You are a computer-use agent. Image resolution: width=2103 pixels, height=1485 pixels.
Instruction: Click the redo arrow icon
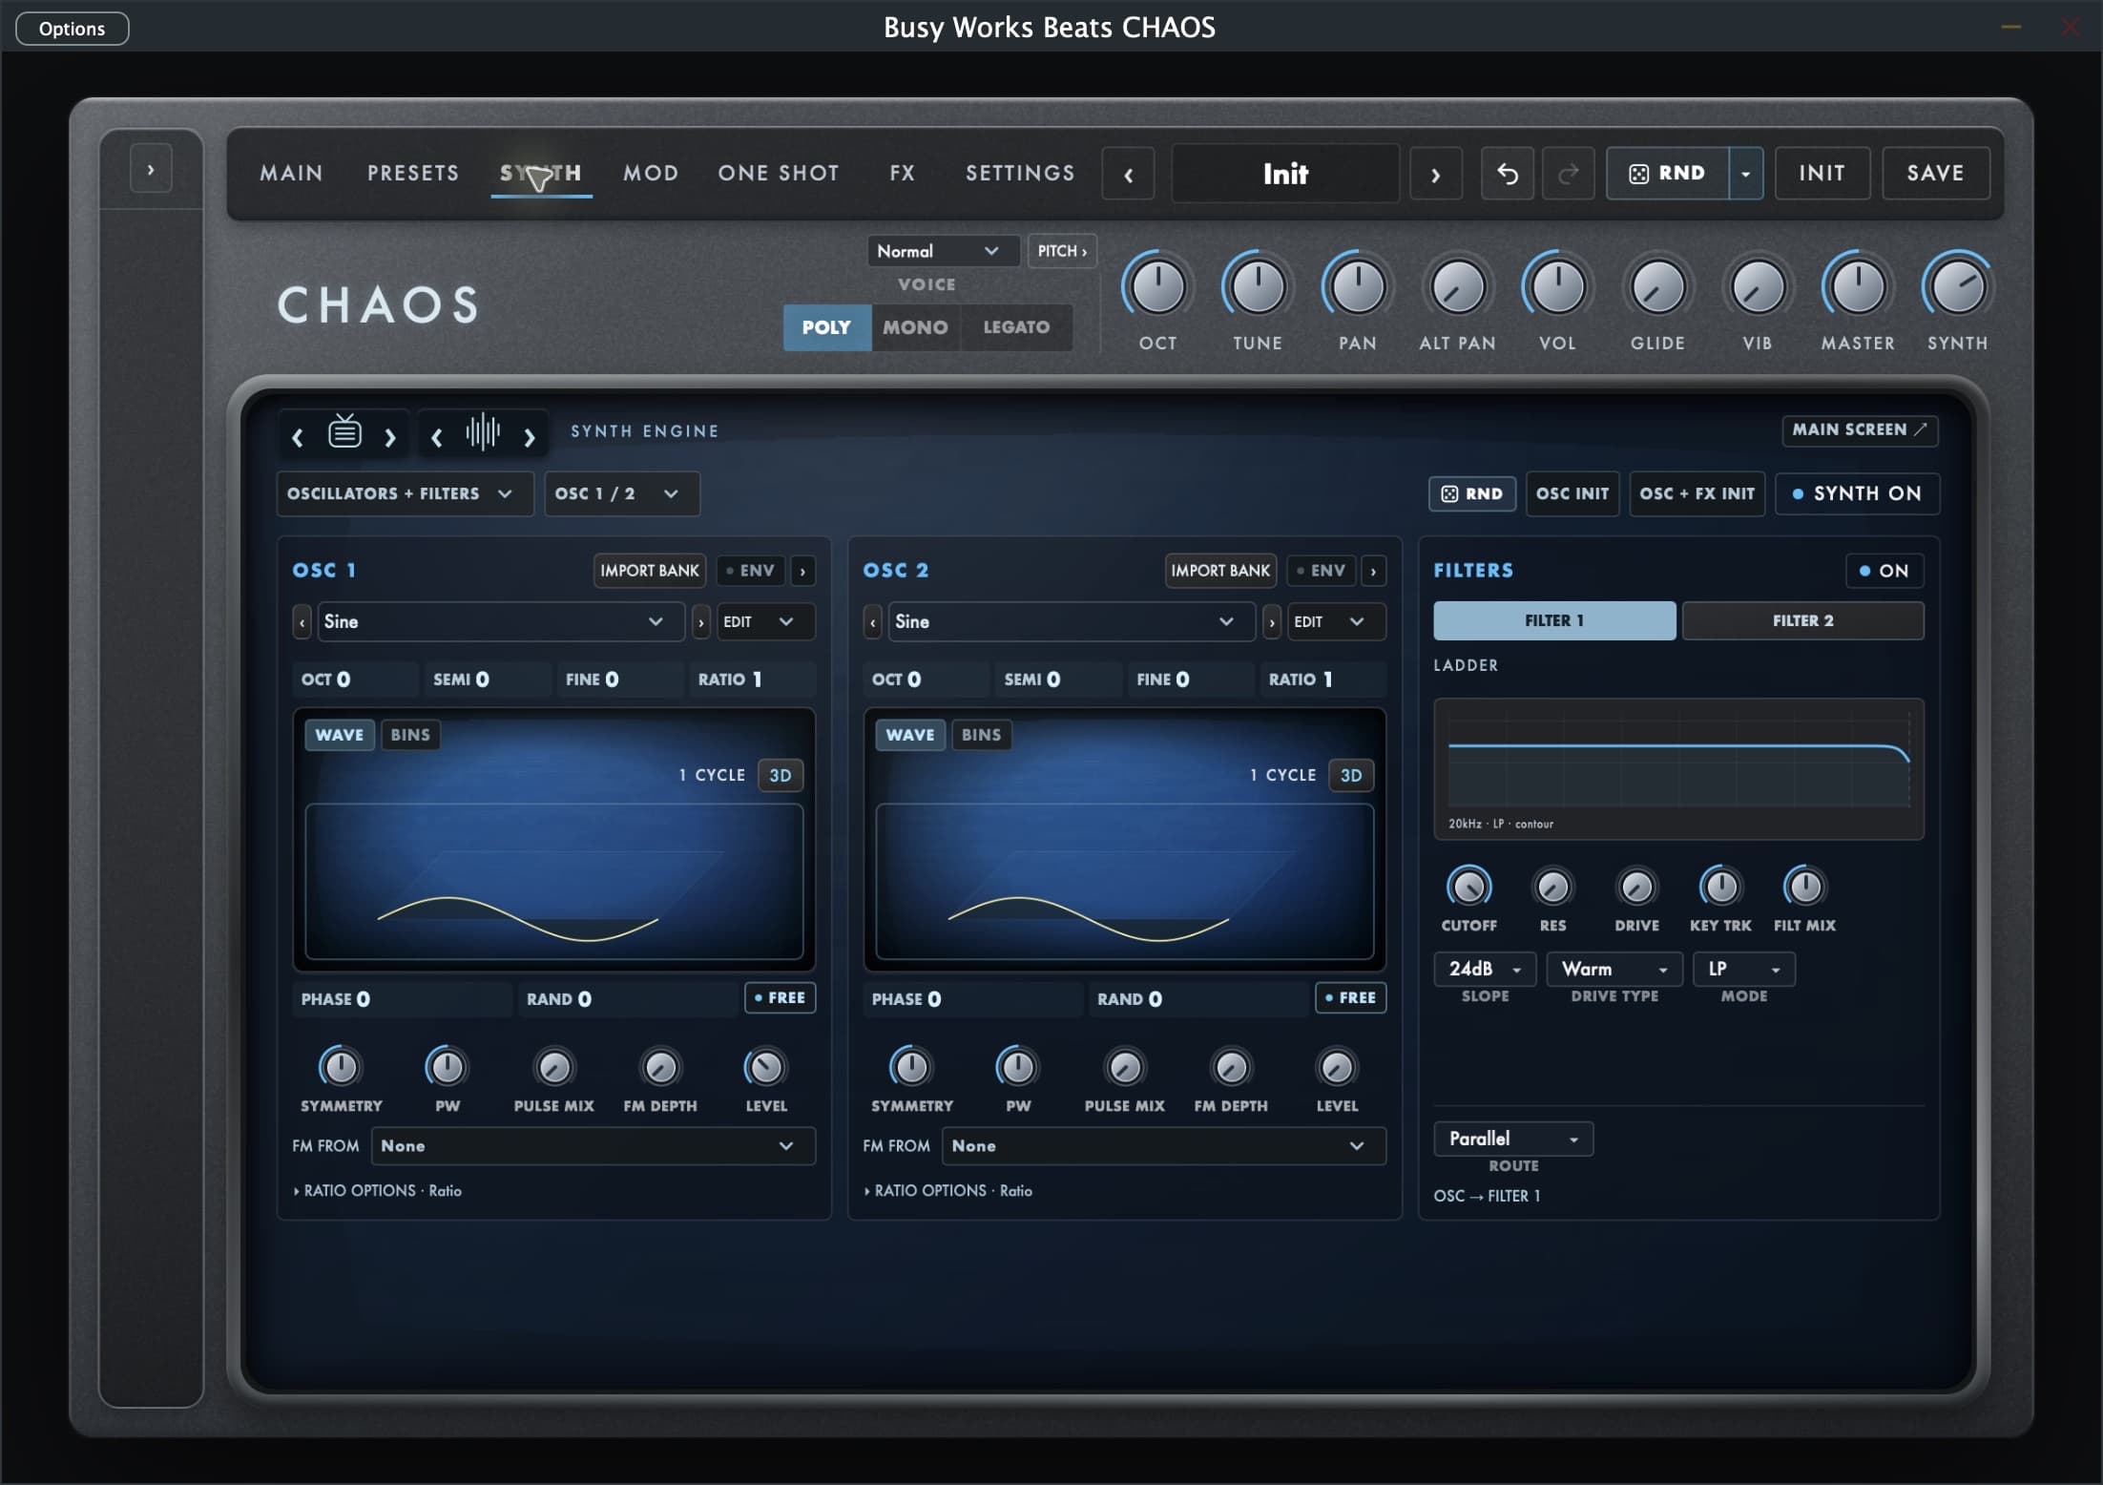1568,174
